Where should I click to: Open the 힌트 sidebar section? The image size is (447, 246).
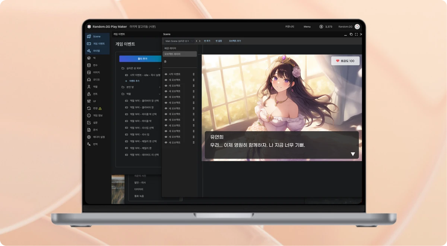coord(92,94)
